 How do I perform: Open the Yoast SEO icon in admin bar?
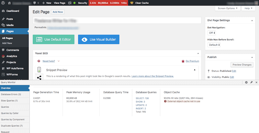tap(70, 3)
